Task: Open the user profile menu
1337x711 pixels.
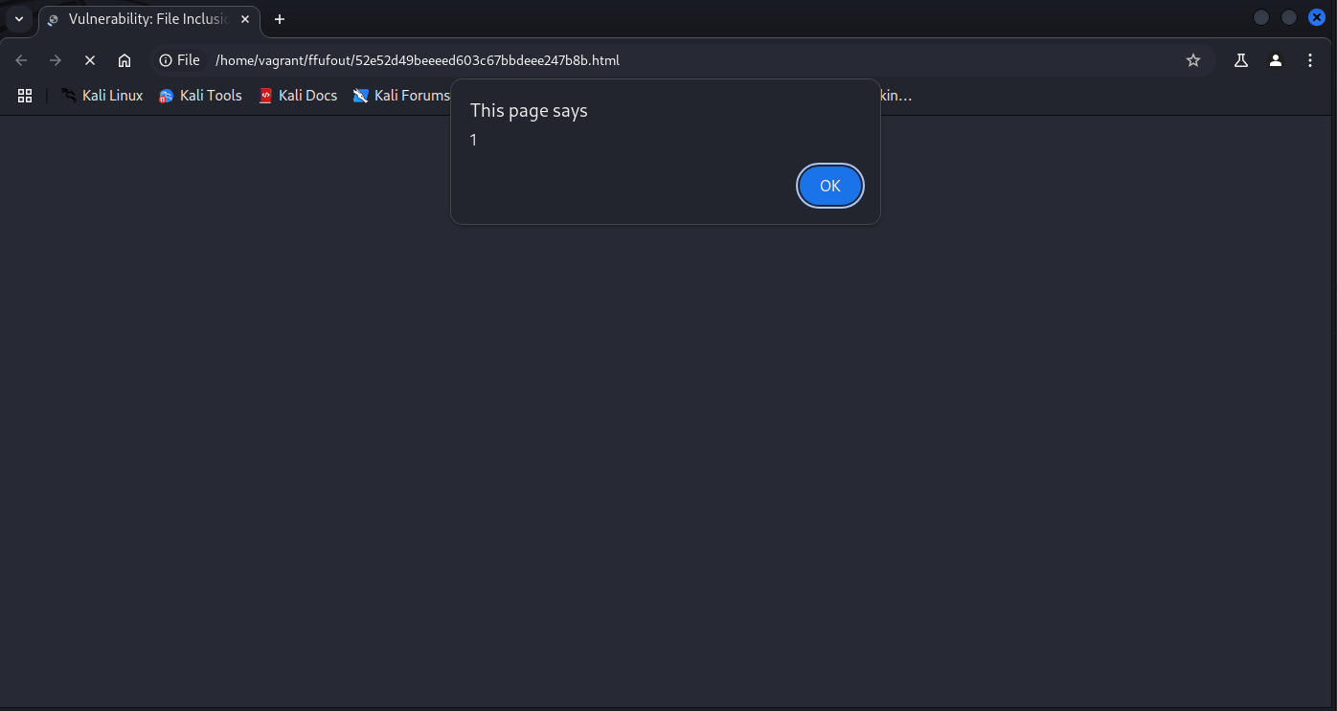Action: tap(1275, 60)
